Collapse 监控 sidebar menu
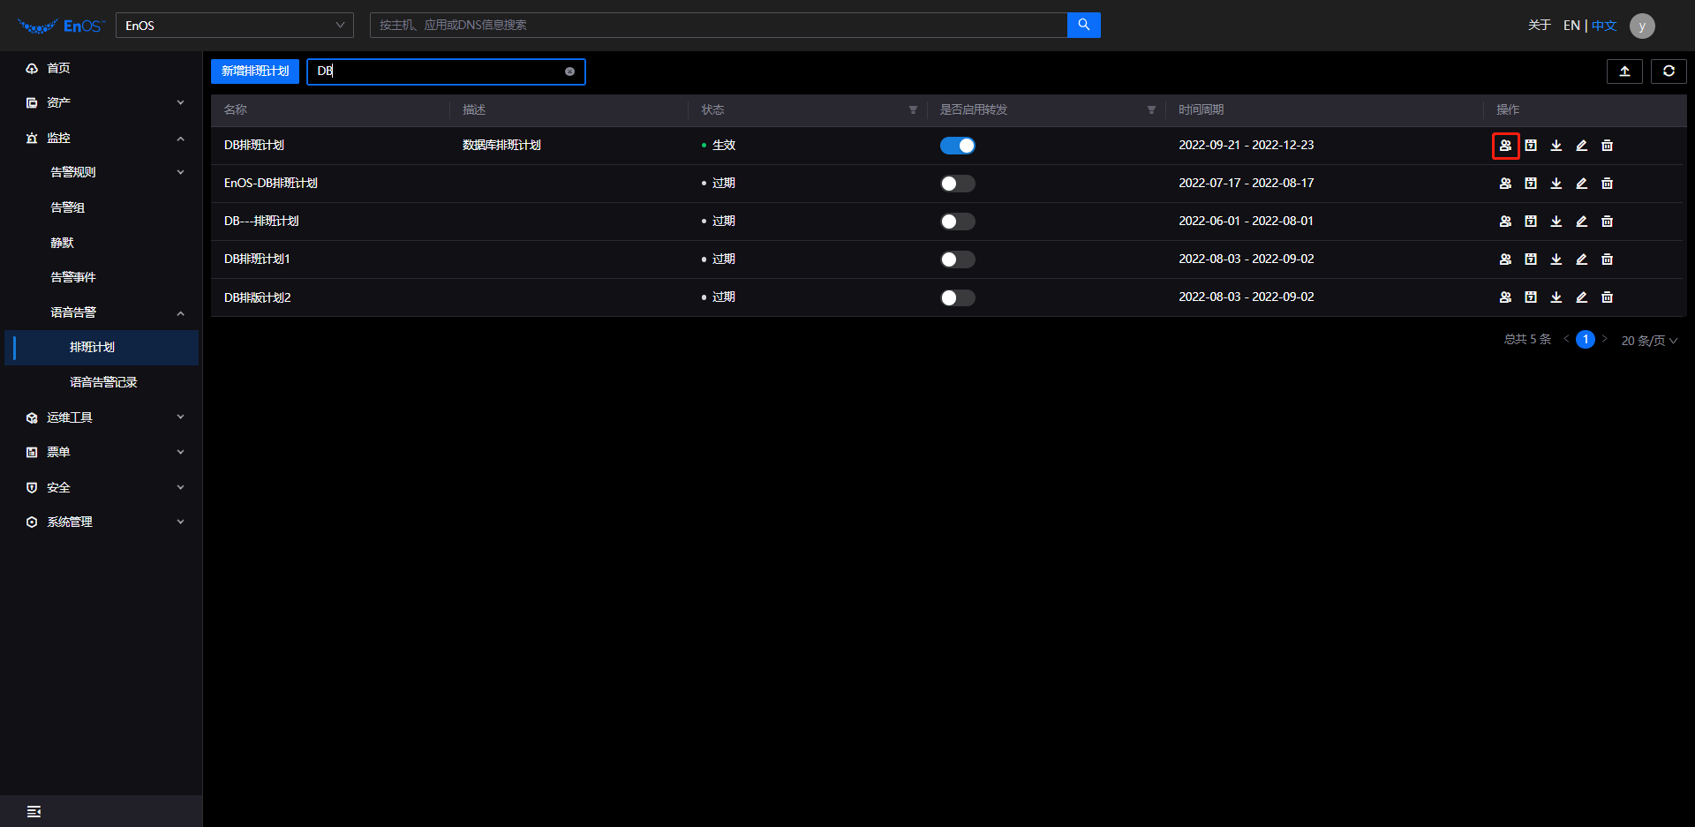This screenshot has height=827, width=1695. point(102,138)
